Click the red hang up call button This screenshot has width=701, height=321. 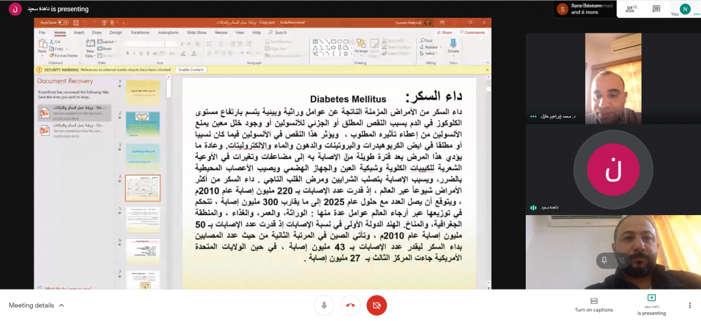pos(350,305)
